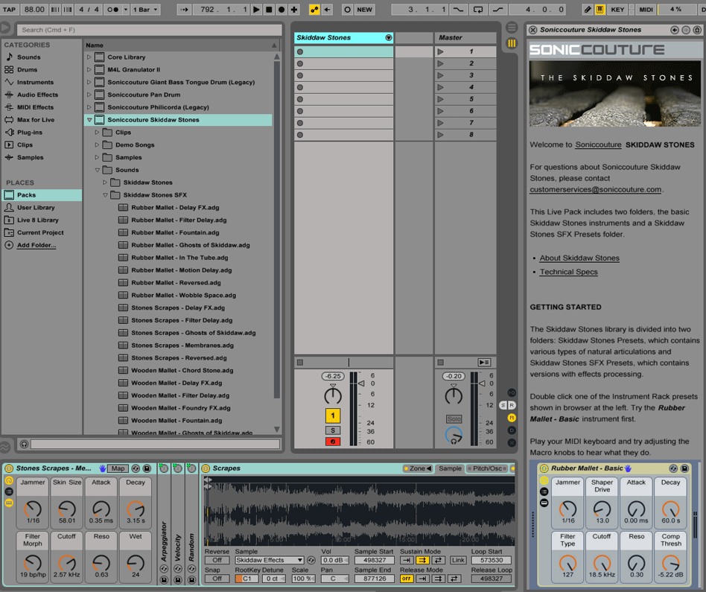Show the rack chain list button
Screen dimensions: 706x592
tap(8, 491)
